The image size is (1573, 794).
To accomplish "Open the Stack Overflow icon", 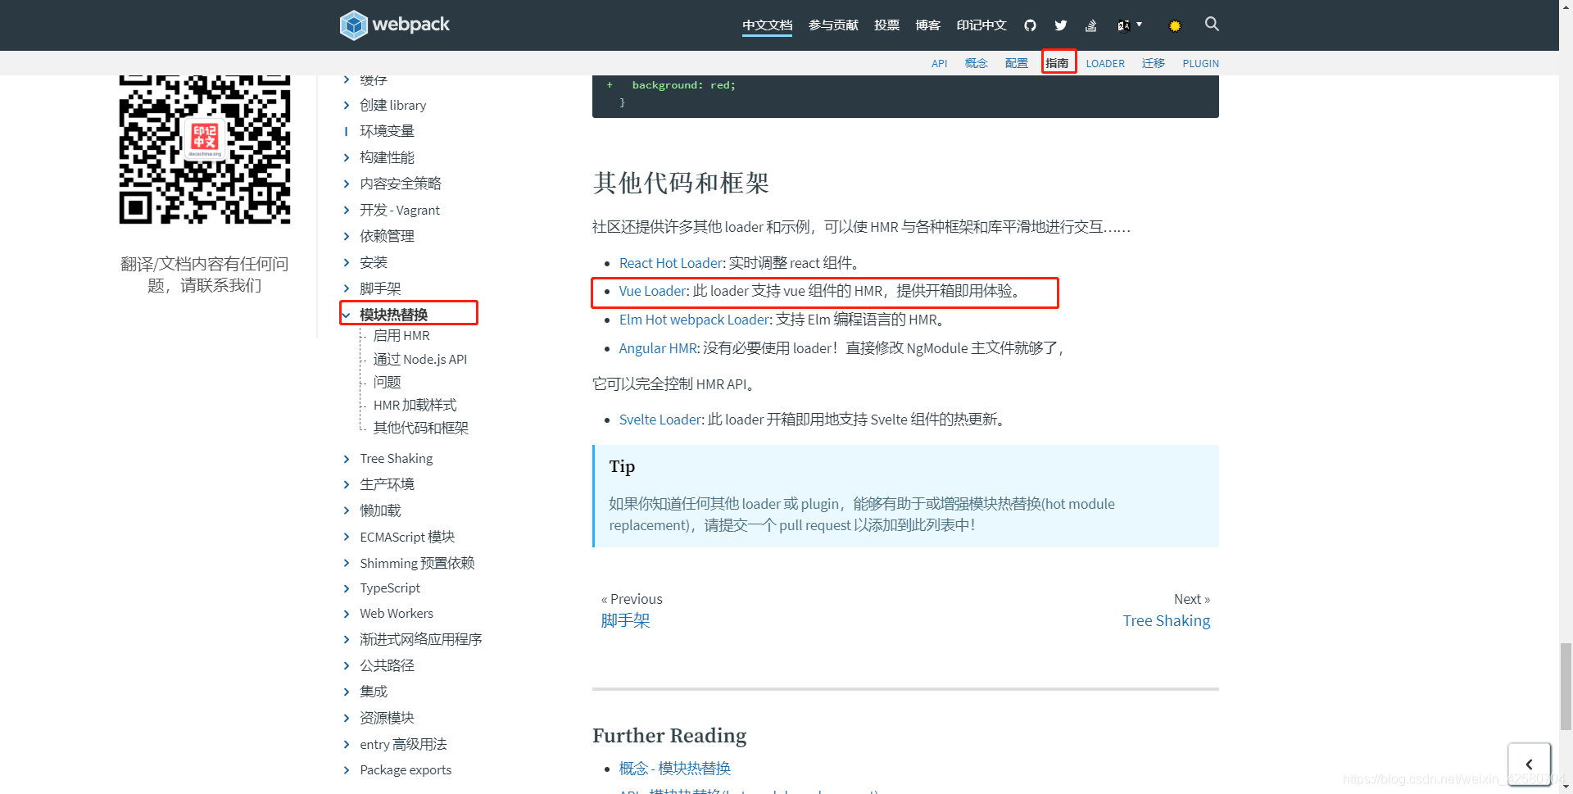I will coord(1091,25).
